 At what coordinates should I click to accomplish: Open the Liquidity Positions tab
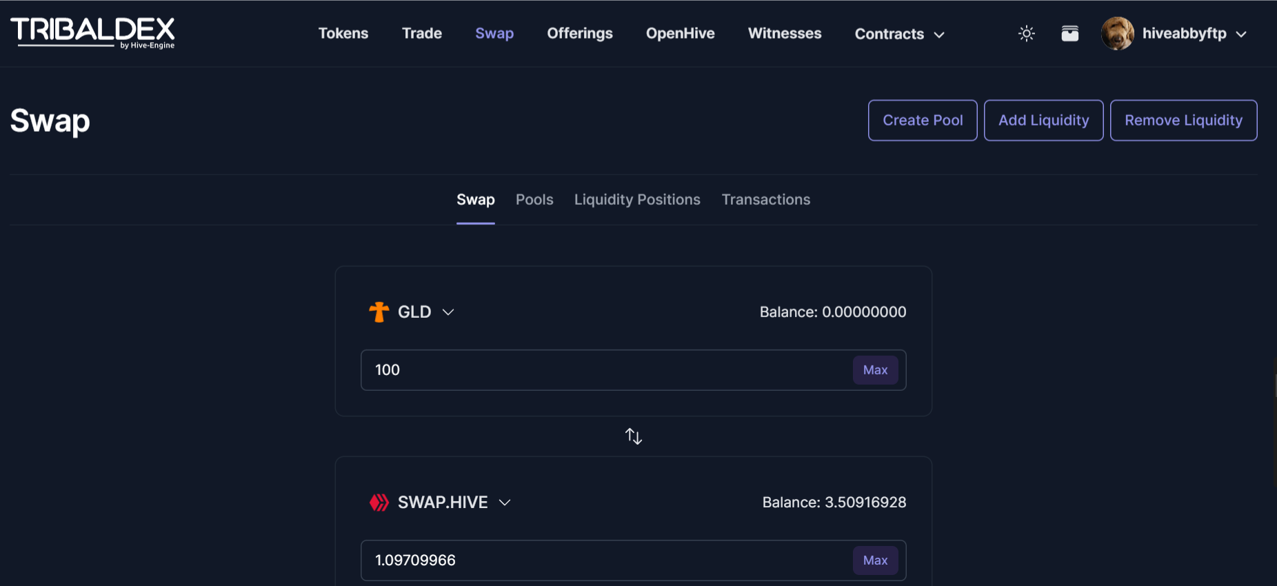coord(637,199)
